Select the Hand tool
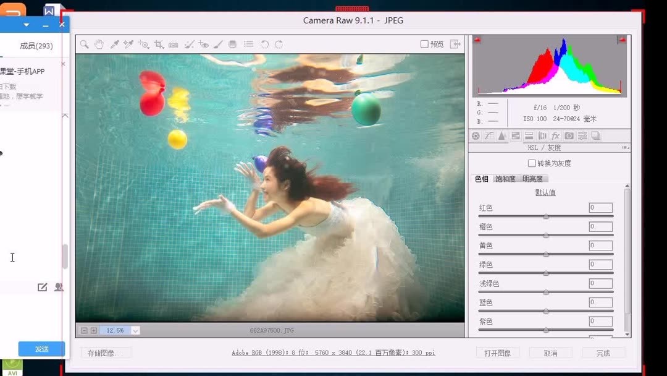Image resolution: width=667 pixels, height=376 pixels. tap(98, 44)
